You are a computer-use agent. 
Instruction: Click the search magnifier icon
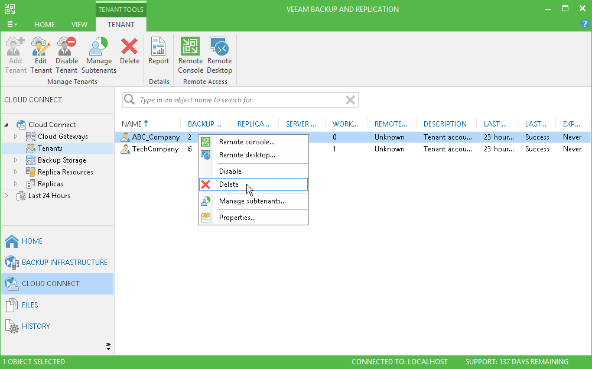129,99
